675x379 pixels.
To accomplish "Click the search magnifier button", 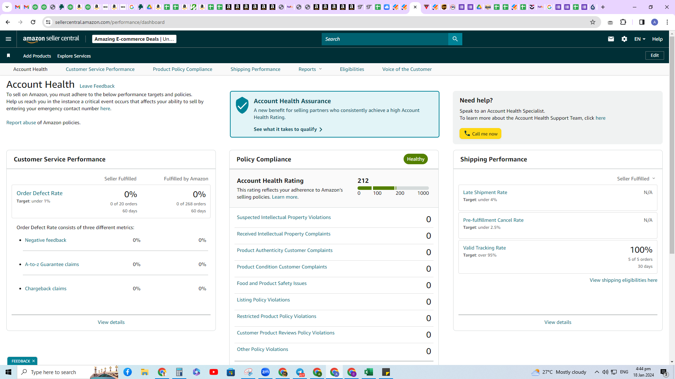I will coord(455,39).
